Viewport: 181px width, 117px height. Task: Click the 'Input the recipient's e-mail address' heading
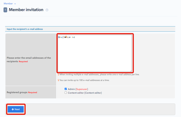coord(25,29)
